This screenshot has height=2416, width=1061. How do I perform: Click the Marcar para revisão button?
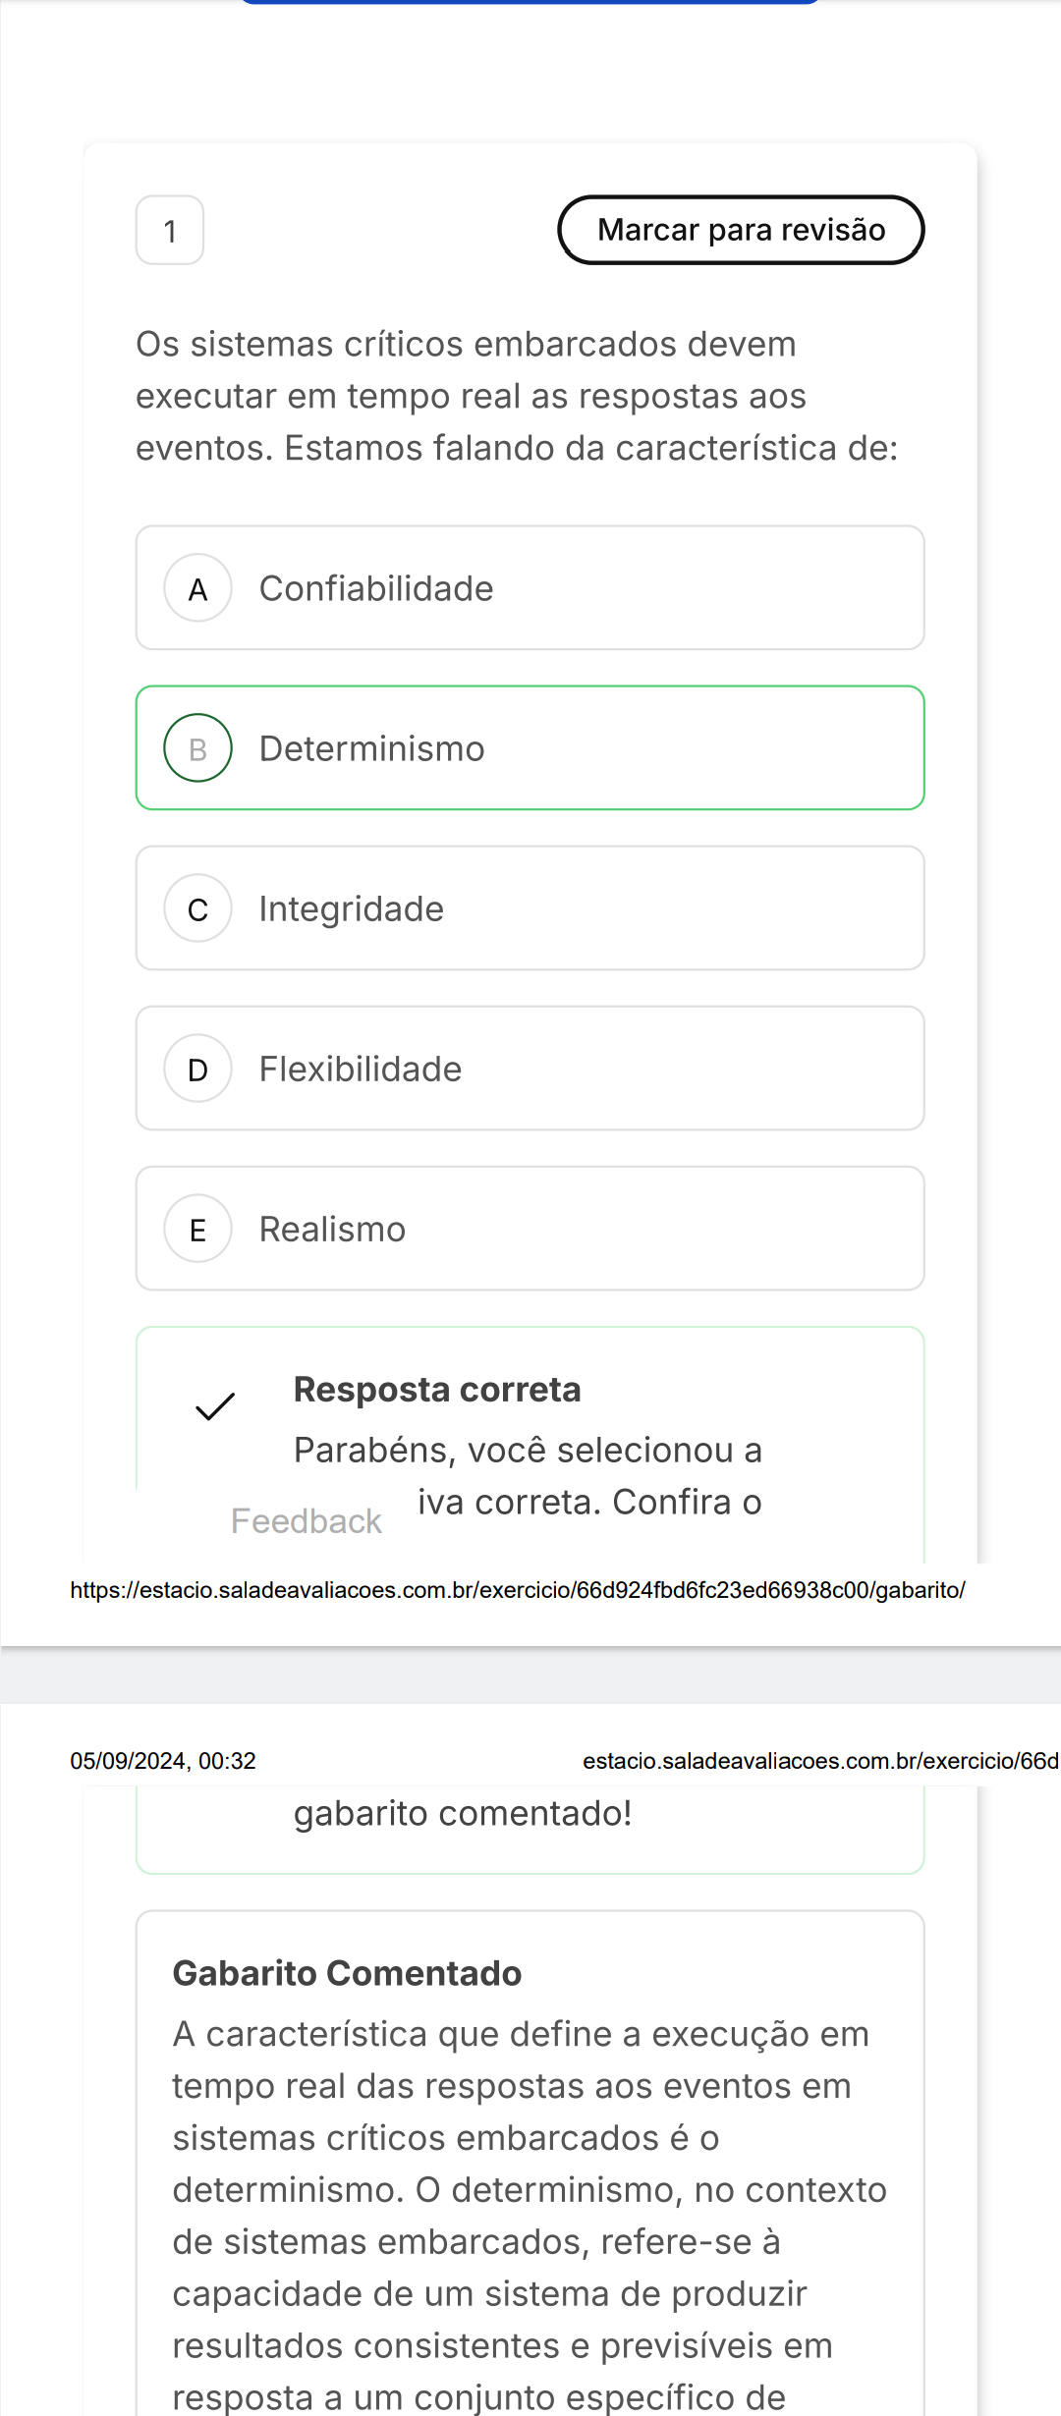(741, 230)
